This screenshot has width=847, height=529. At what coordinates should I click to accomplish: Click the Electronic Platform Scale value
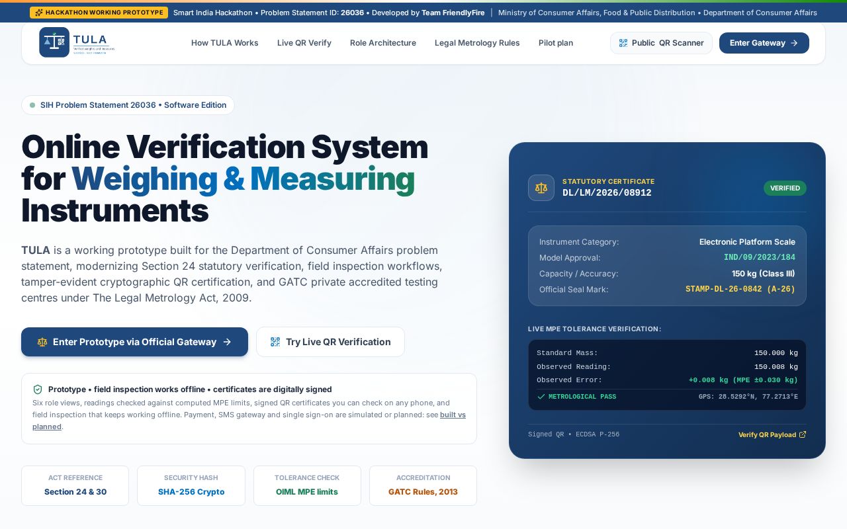pyautogui.click(x=747, y=242)
